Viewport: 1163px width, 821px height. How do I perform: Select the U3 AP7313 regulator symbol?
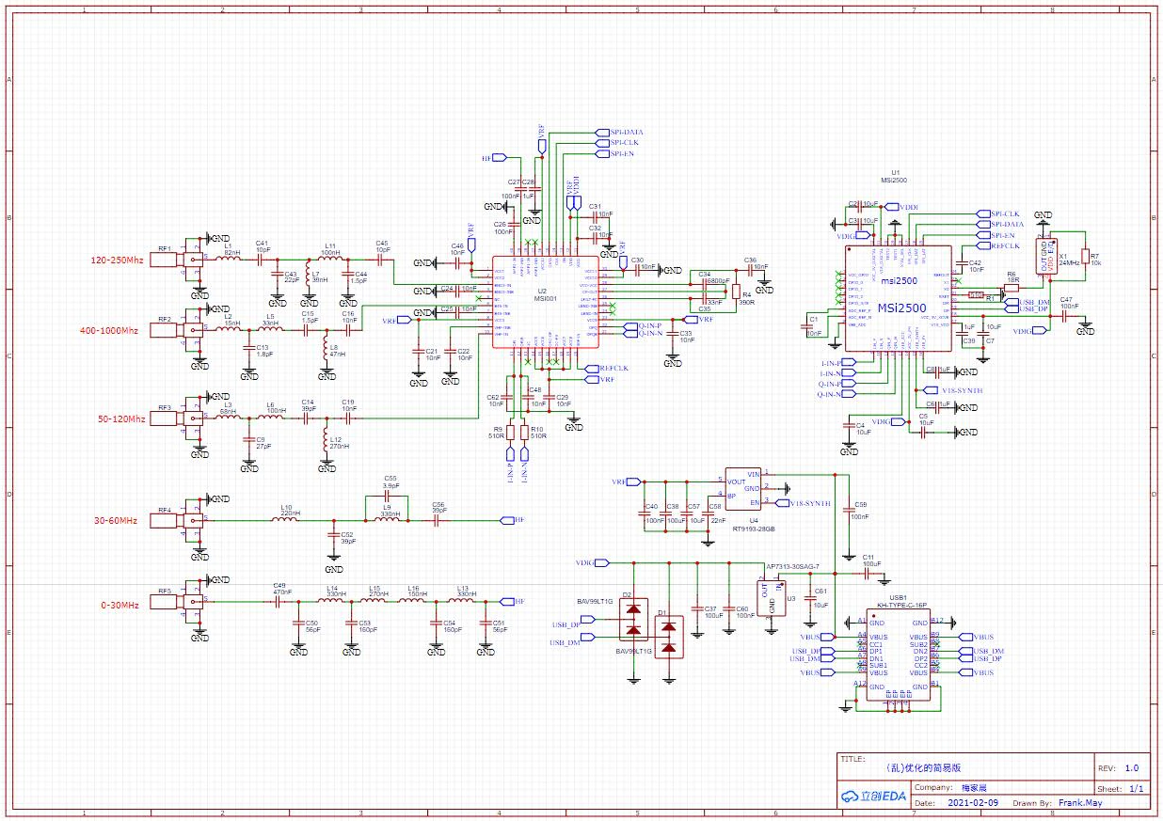pos(772,596)
